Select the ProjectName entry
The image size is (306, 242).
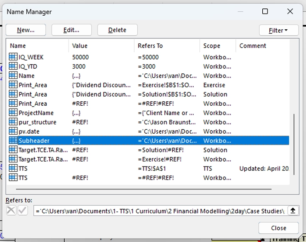pos(149,113)
